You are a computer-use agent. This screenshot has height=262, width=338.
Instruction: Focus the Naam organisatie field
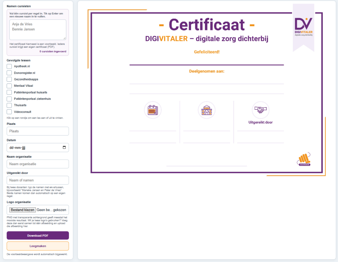tap(38, 164)
